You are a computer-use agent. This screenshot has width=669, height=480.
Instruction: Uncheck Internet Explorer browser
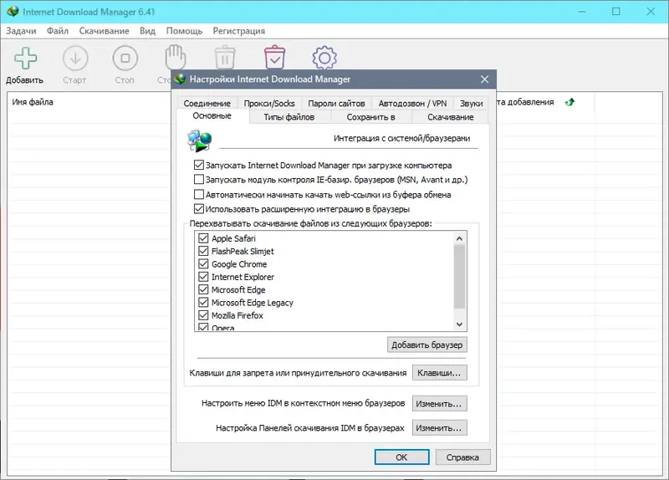[203, 277]
